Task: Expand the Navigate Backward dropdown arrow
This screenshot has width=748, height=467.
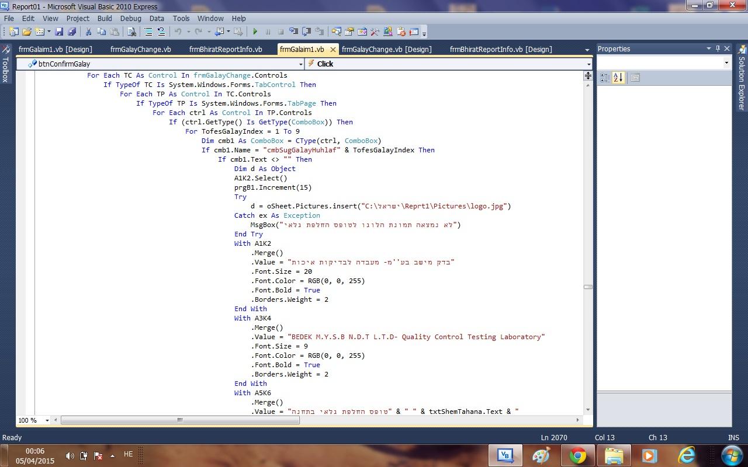Action: pos(228,32)
